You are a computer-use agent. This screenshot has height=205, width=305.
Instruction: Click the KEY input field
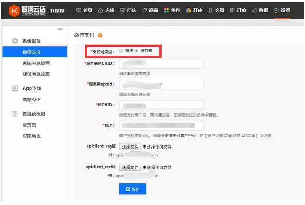(162, 126)
